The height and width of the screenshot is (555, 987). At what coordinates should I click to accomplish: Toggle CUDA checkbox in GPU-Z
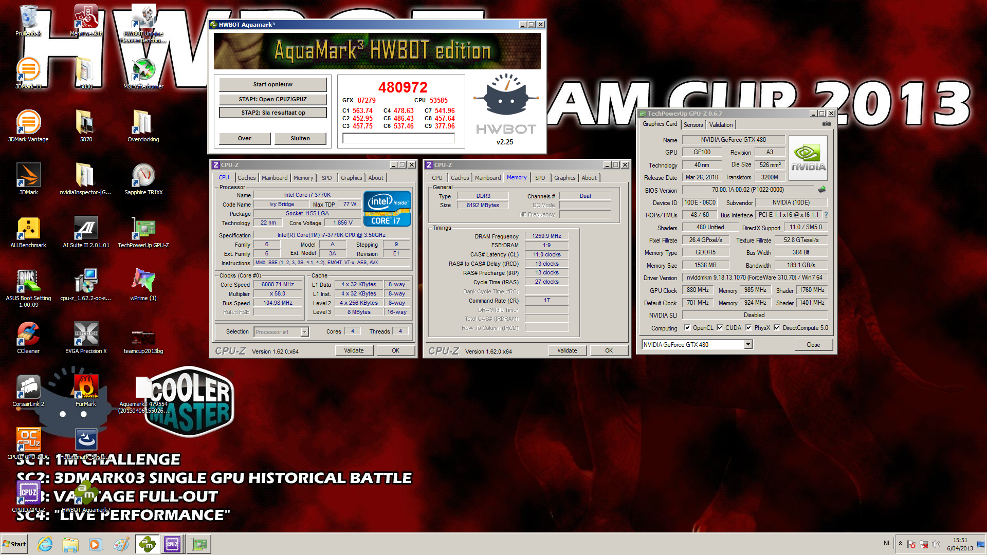(720, 327)
